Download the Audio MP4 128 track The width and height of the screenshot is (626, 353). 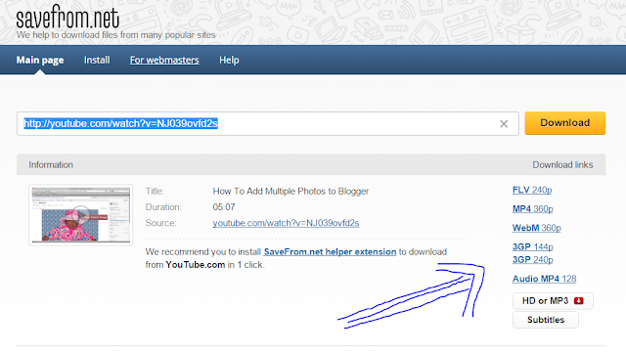[544, 279]
